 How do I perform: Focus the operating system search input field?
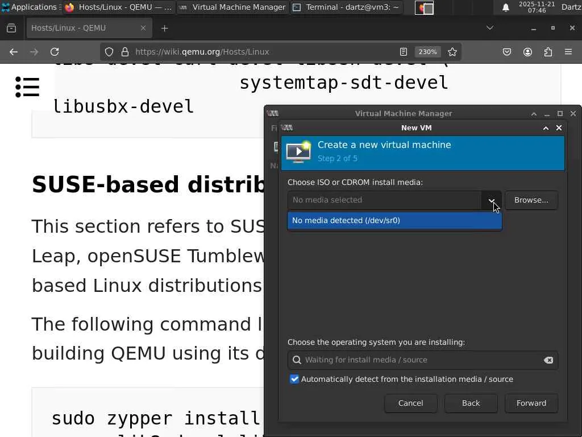pyautogui.click(x=421, y=360)
